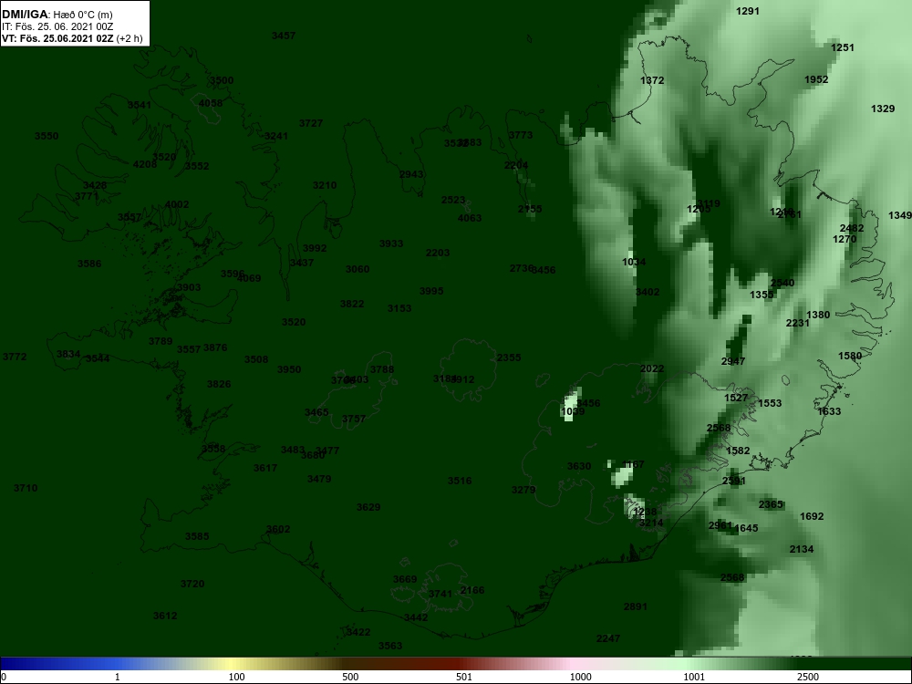912x684 pixels.
Task: Select the 1372 height value
Action: point(652,81)
